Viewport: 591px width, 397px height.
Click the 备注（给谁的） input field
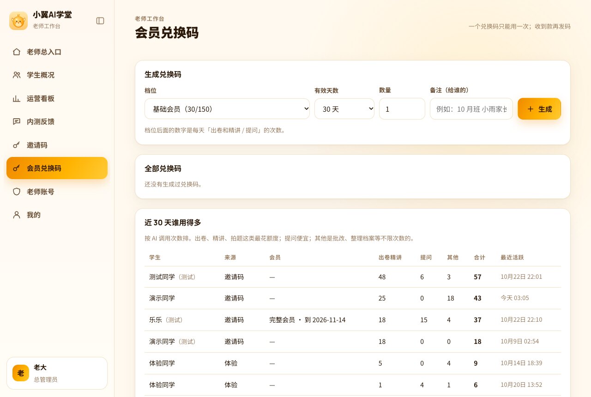coord(471,109)
